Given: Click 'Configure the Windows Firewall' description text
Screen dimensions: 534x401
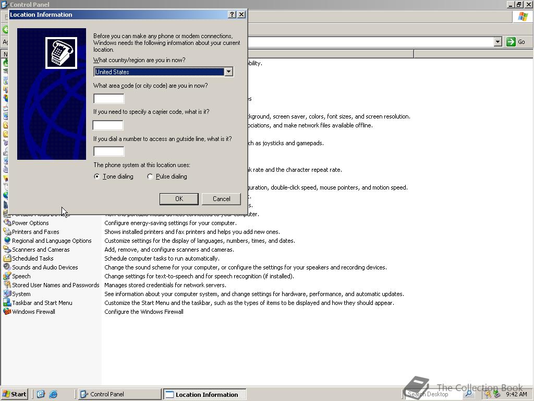Looking at the screenshot, I should coord(144,312).
